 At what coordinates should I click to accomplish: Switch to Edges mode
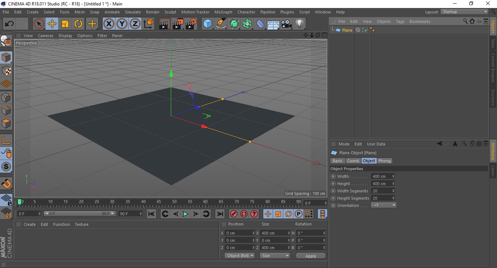[6, 111]
